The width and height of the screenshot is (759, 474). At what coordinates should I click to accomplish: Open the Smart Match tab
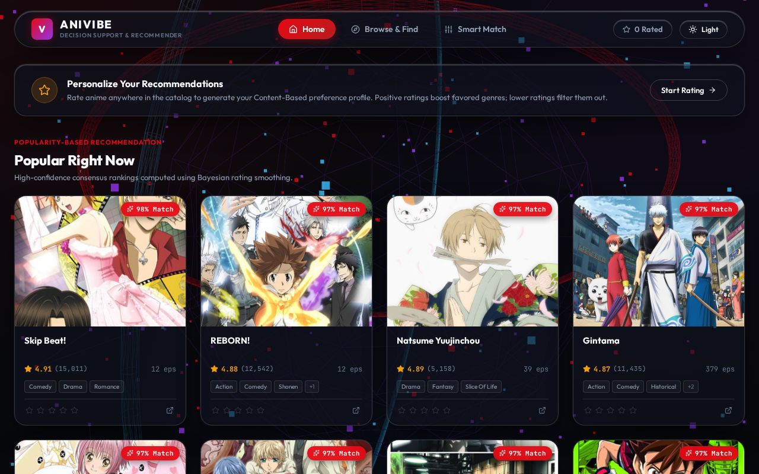coord(475,29)
